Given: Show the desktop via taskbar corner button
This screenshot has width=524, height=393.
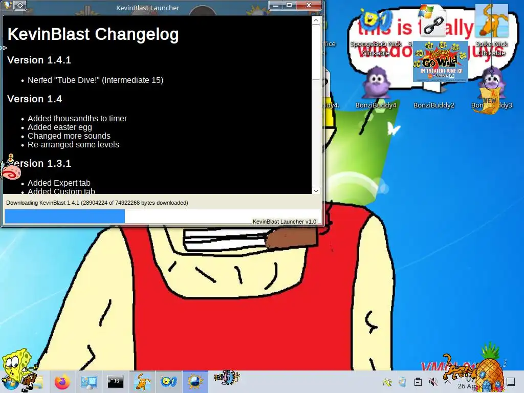Looking at the screenshot, I should [x=511, y=382].
